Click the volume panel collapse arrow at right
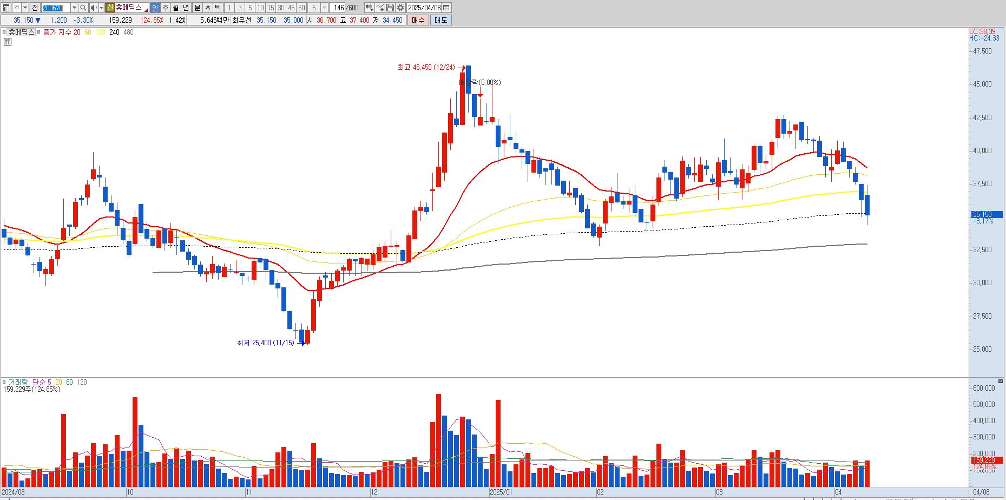The width and height of the screenshot is (1006, 500). [1000, 382]
